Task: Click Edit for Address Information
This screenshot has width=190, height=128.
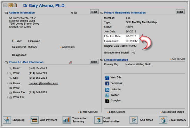Action: 94,12
